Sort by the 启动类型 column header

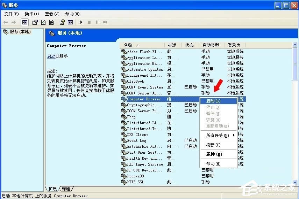point(211,45)
